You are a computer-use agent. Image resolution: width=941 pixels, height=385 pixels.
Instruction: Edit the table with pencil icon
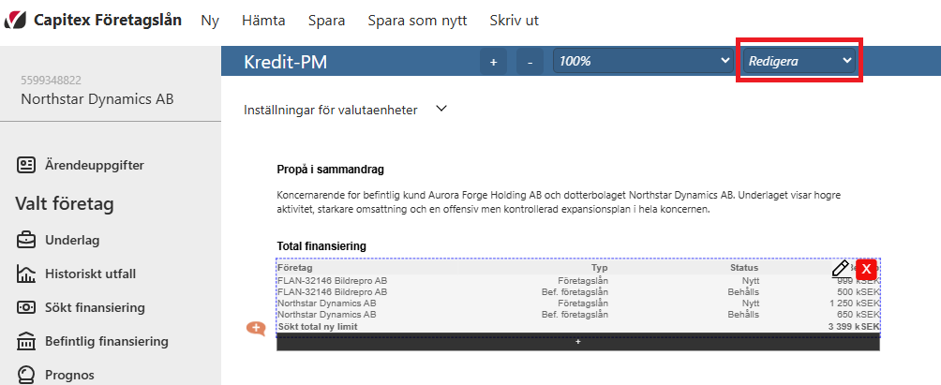840,268
